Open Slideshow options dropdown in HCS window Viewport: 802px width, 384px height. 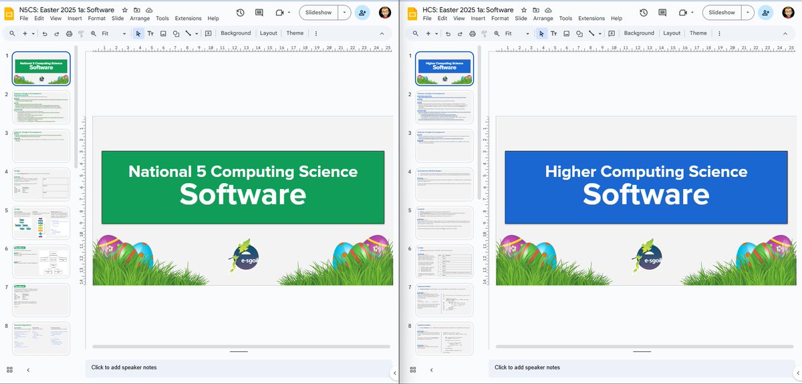pos(747,13)
